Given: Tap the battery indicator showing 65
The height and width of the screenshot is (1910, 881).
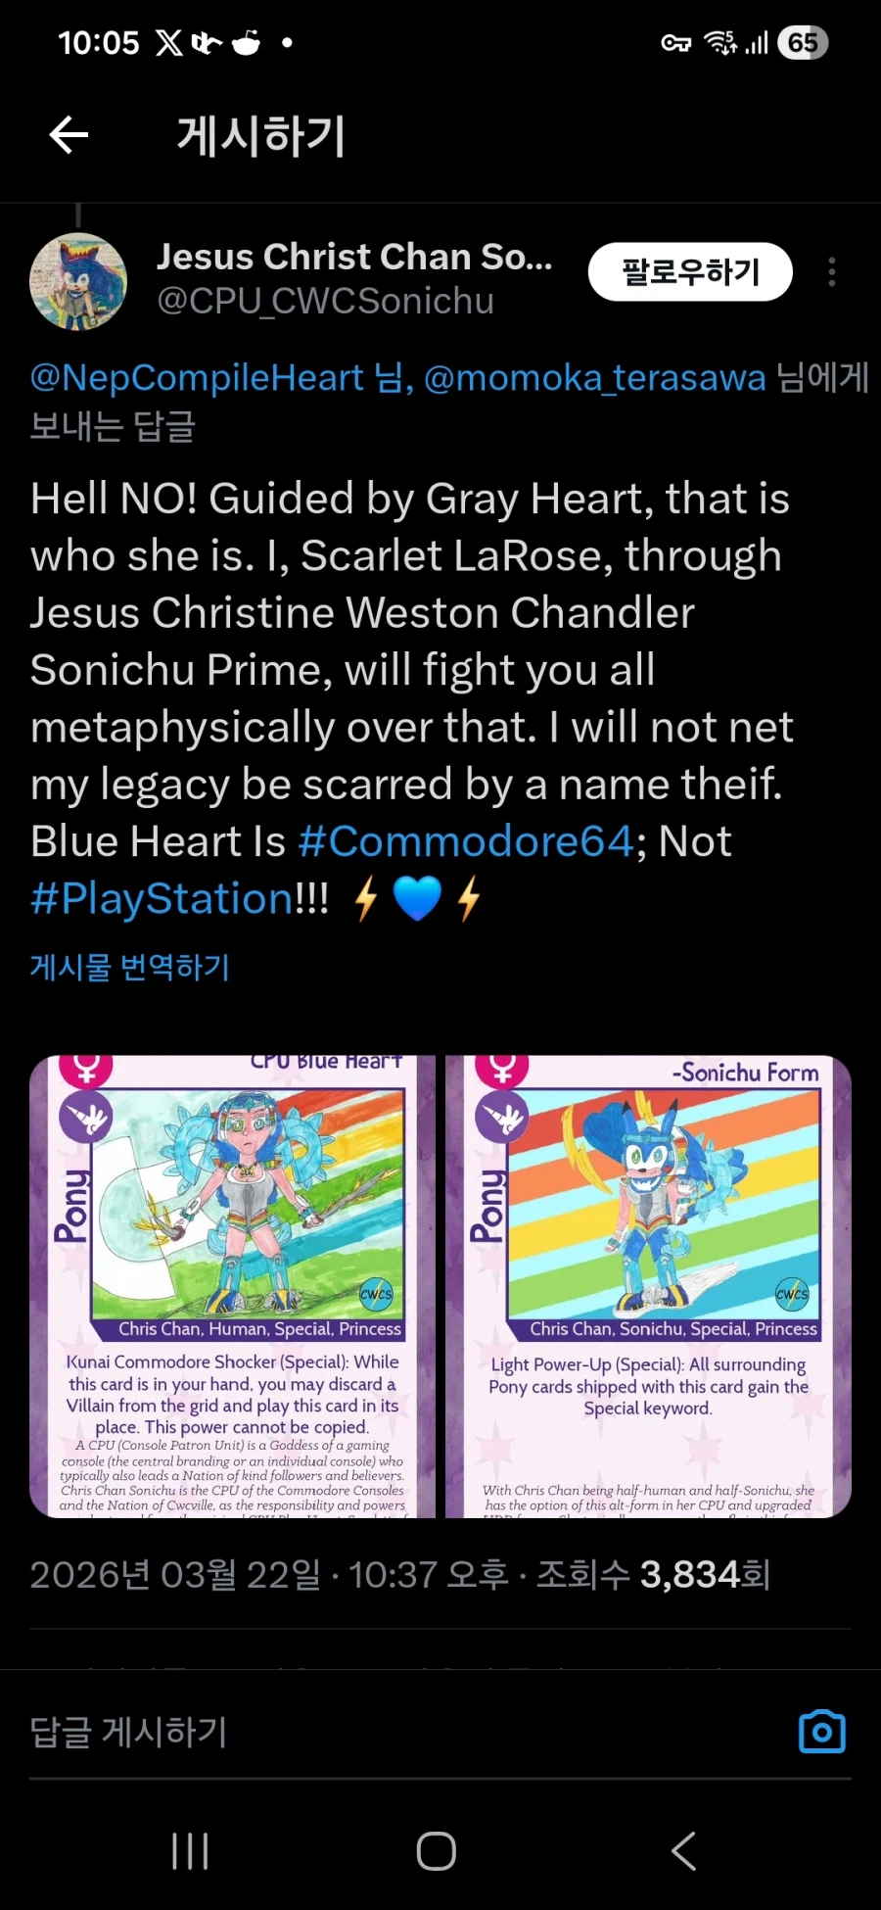Looking at the screenshot, I should (x=803, y=42).
